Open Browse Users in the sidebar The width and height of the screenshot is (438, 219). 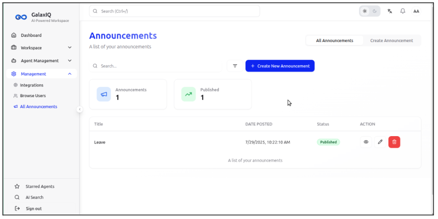pos(33,95)
